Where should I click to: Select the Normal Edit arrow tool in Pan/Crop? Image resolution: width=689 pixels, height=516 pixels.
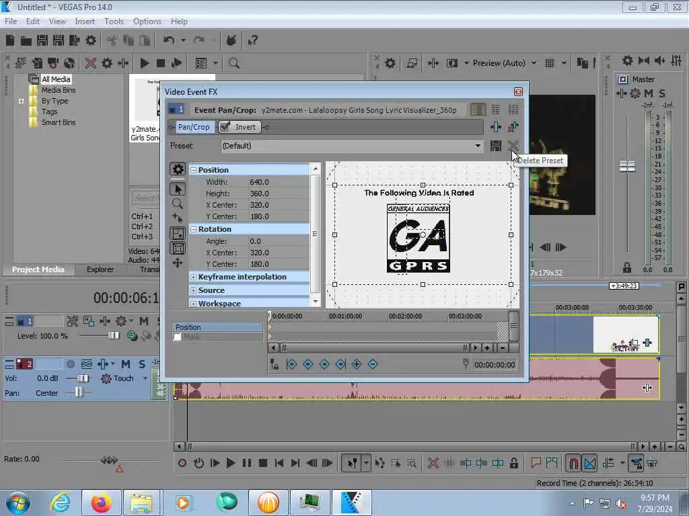(x=178, y=189)
